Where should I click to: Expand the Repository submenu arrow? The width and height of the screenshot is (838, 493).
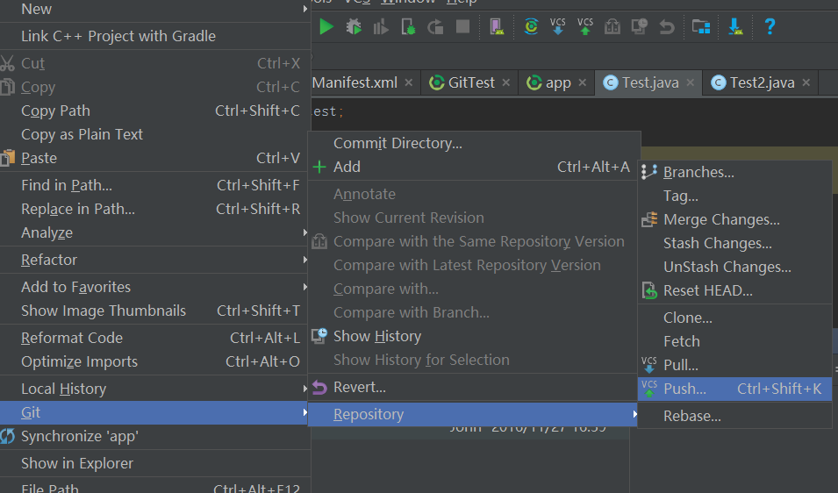634,414
